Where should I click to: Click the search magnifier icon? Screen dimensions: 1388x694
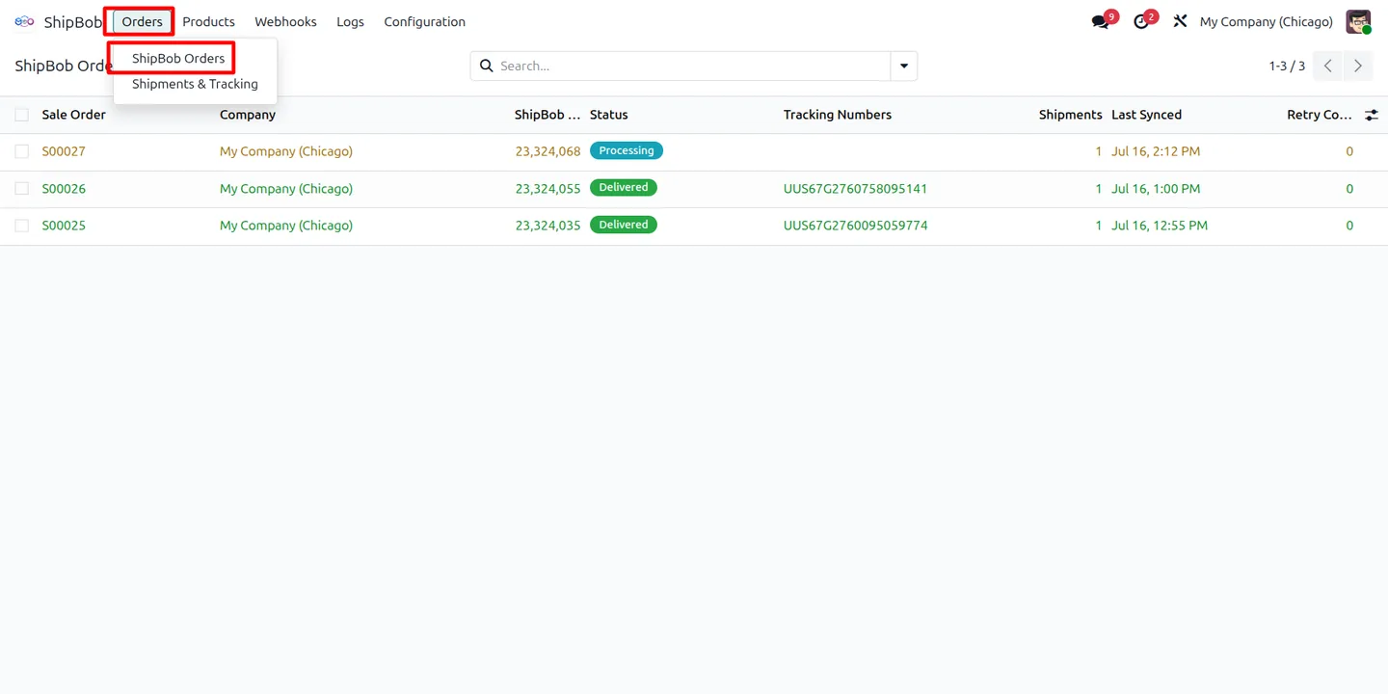[487, 66]
